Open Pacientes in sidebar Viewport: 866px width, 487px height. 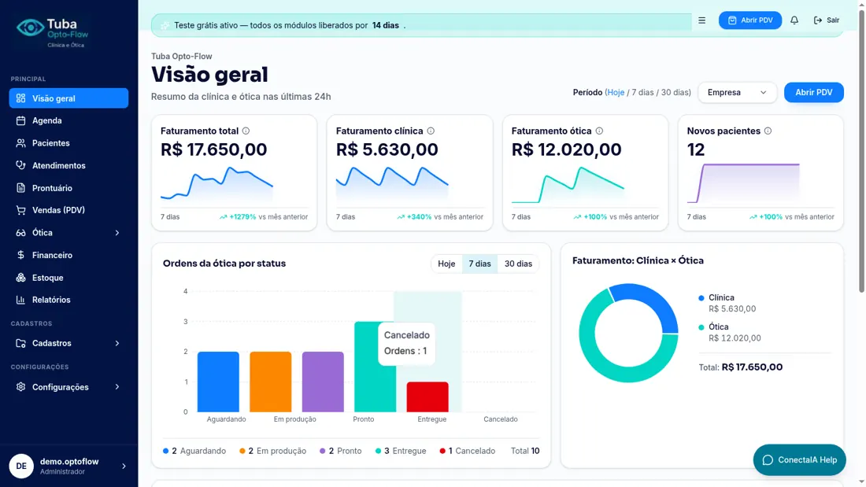coord(68,143)
